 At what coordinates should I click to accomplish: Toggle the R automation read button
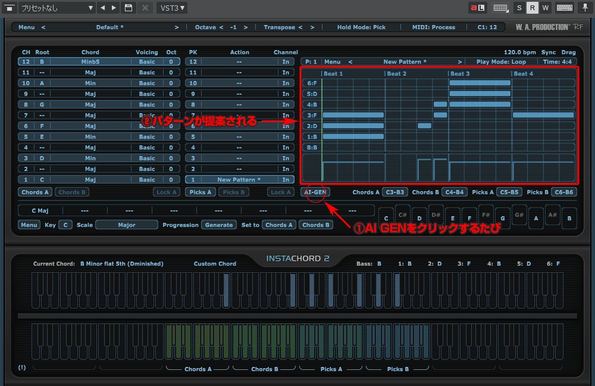(x=533, y=8)
